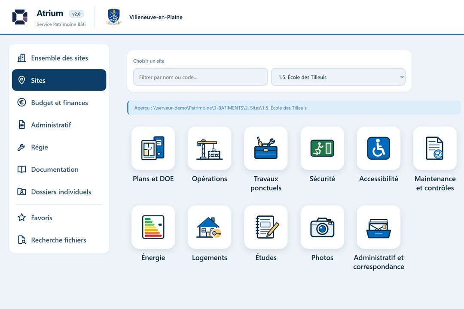Open the Photos camera icon
The height and width of the screenshot is (309, 464).
coord(322,227)
